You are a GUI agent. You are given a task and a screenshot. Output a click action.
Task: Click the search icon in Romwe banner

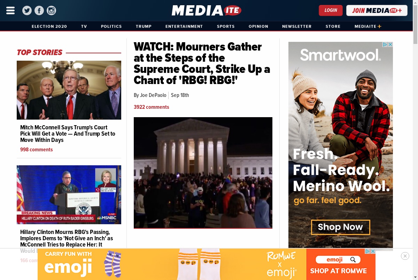click(353, 259)
